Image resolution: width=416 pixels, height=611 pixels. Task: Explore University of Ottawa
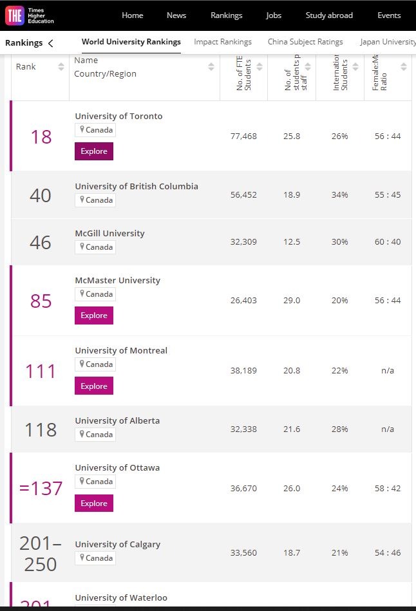(94, 503)
